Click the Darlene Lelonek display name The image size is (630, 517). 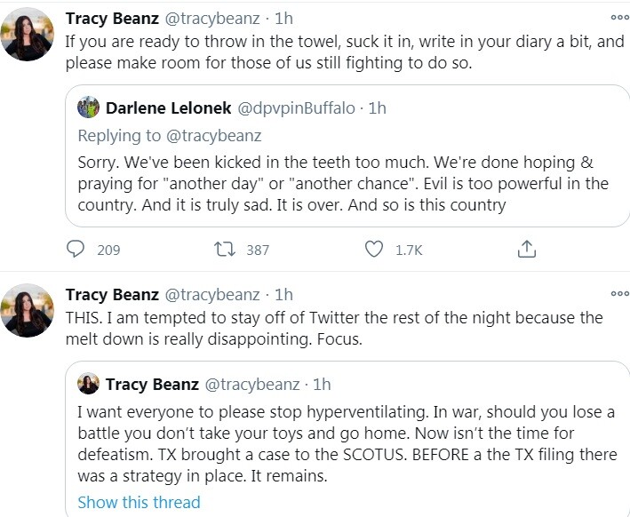166,108
